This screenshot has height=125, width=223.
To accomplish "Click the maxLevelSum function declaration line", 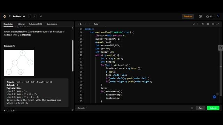I will coord(112,32).
